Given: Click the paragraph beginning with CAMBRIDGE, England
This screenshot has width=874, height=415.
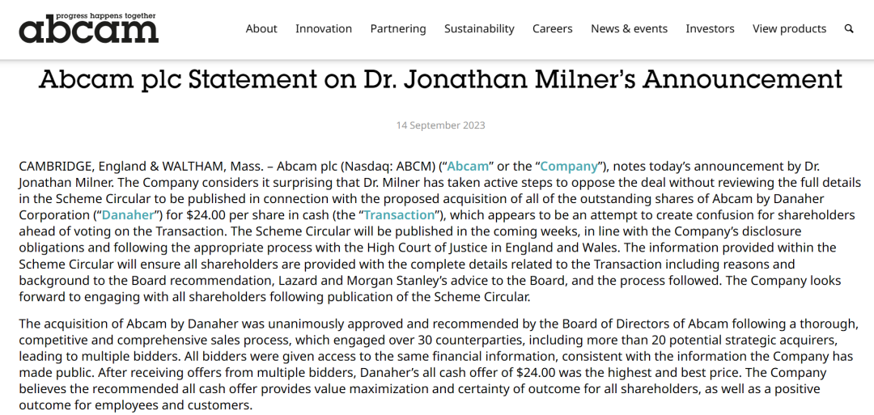Looking at the screenshot, I should tap(437, 231).
